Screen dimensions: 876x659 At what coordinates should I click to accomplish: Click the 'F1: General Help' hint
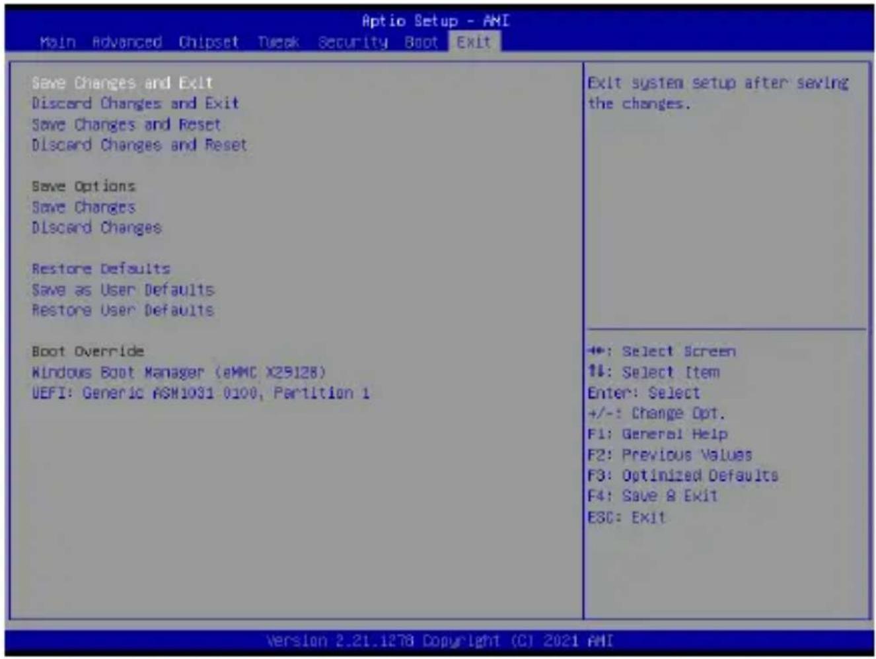657,434
